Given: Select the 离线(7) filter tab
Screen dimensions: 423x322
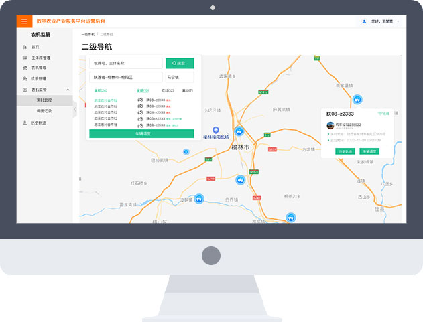Looking at the screenshot, I should point(187,90).
